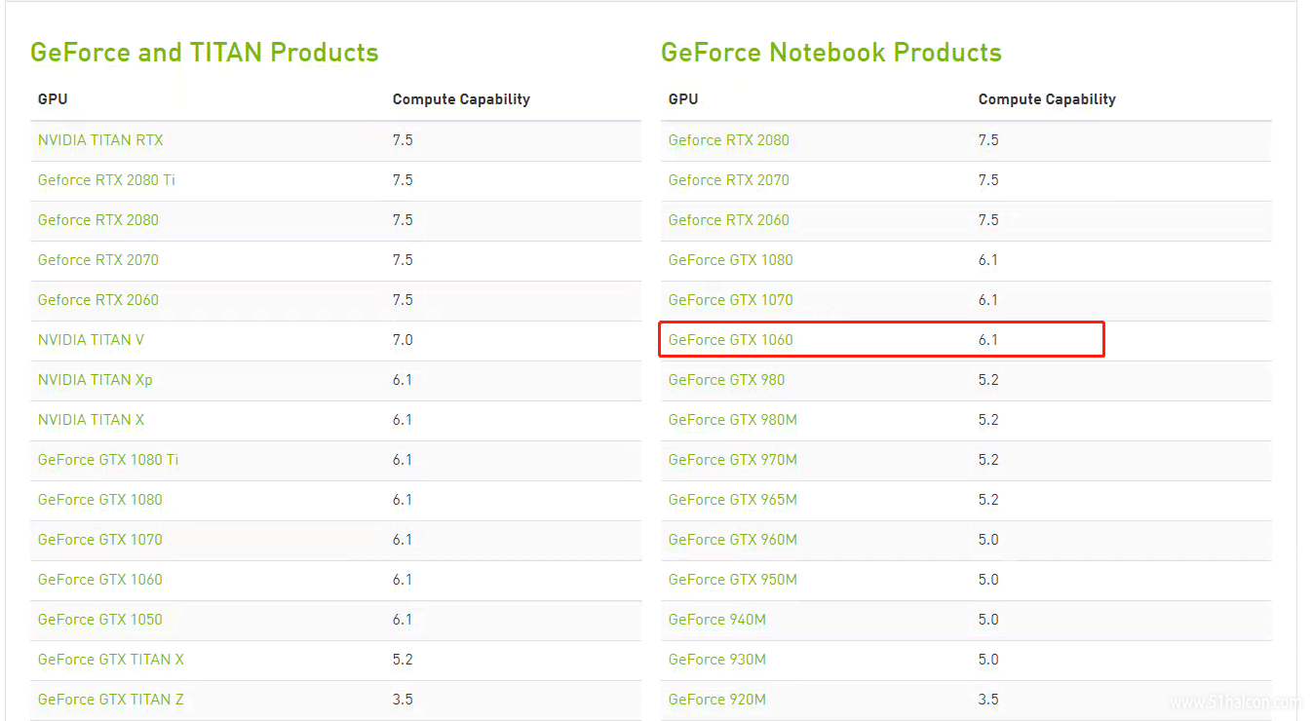Open Geforce RTX 2080 under Notebook Products
This screenshot has height=721, width=1313.
tap(729, 140)
